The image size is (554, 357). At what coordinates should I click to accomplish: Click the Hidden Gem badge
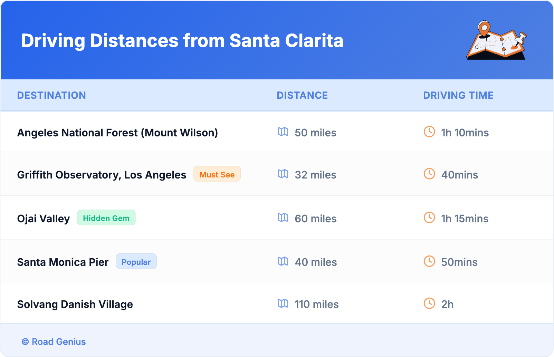point(106,218)
